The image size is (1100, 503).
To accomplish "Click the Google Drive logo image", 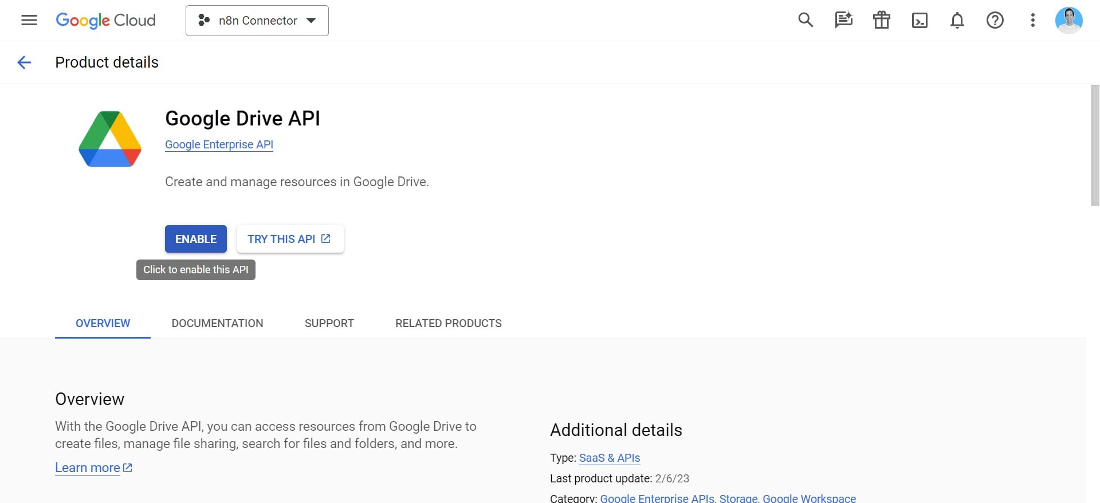I will [x=110, y=139].
